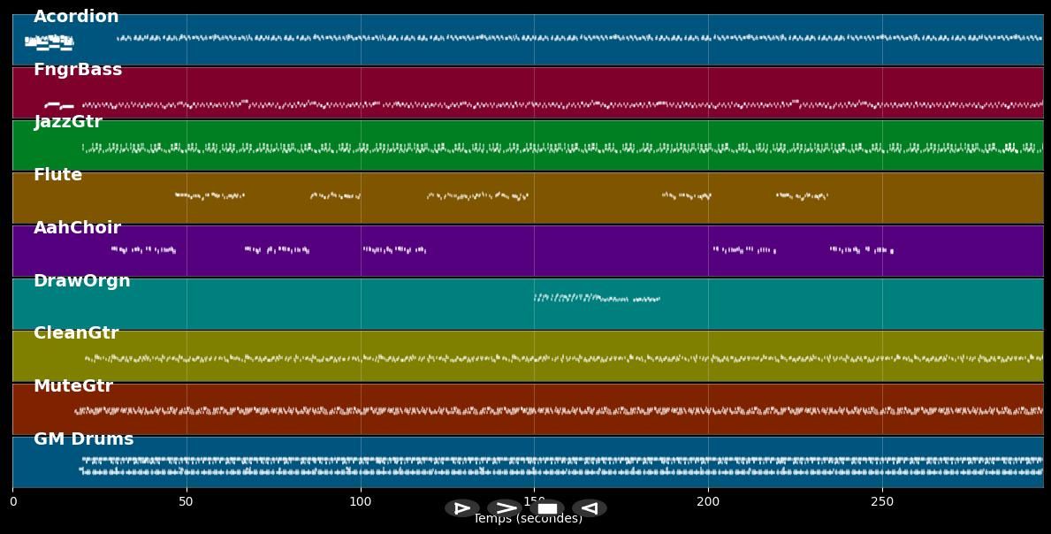Click the 250 seconds axis tick label
Viewport: 1051px width, 534px height.
tap(882, 502)
